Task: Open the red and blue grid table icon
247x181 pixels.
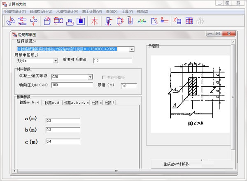Action: click(x=189, y=21)
